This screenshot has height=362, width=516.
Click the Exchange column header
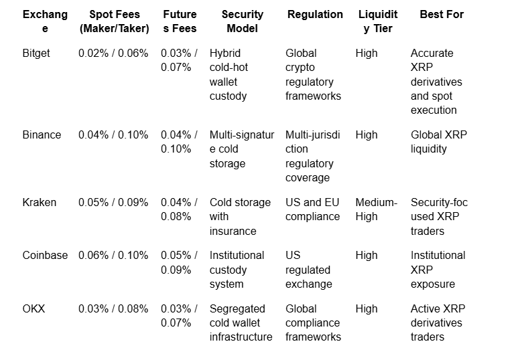tap(45, 21)
